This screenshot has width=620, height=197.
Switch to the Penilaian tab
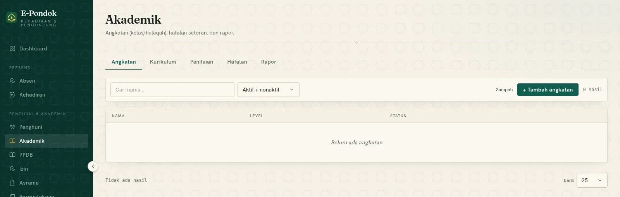pyautogui.click(x=201, y=62)
